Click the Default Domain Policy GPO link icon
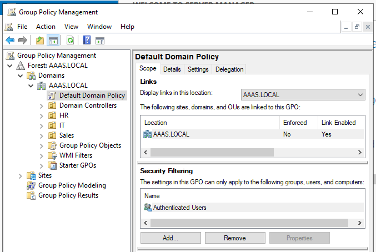This screenshot has height=252, width=376. point(52,95)
